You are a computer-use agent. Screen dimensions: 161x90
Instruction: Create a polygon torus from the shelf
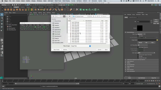(x=20, y=10)
